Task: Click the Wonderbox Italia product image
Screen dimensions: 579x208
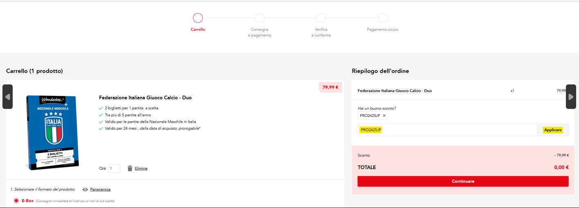Action: (x=52, y=133)
